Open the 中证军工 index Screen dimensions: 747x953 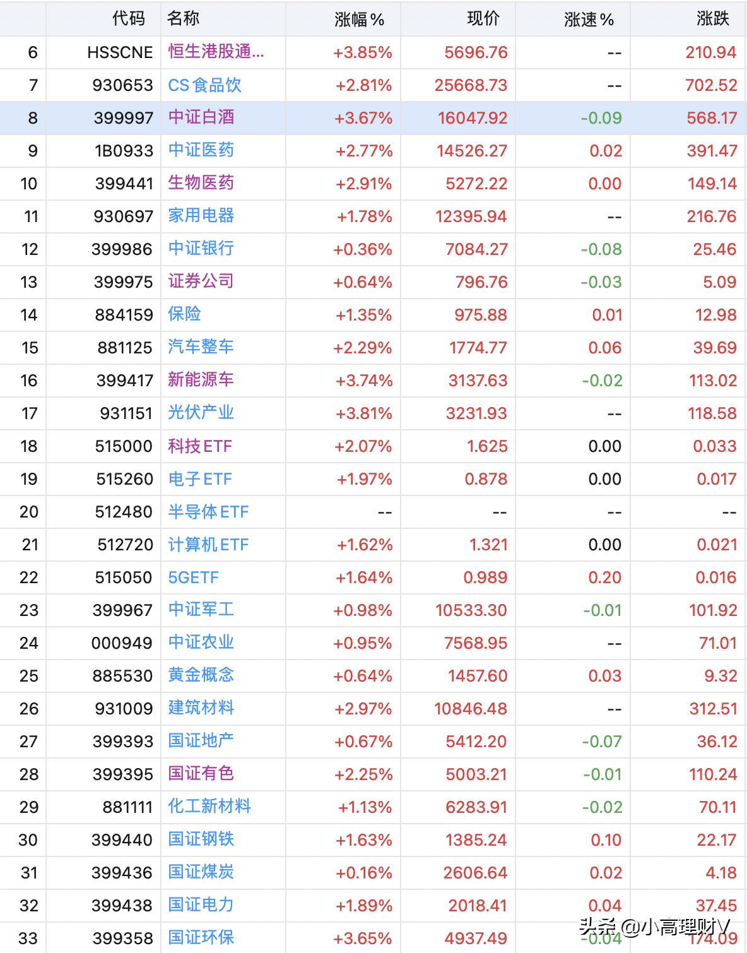pos(201,610)
